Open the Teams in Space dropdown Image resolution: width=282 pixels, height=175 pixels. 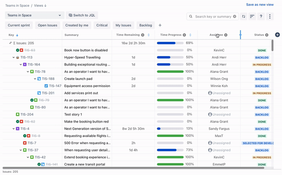(x=35, y=15)
